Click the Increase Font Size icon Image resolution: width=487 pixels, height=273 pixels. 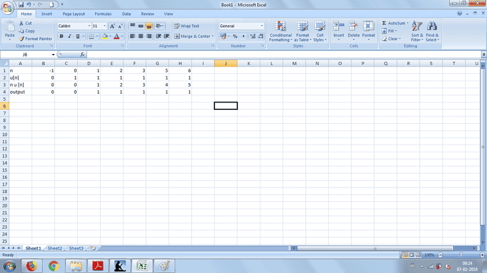tap(113, 26)
